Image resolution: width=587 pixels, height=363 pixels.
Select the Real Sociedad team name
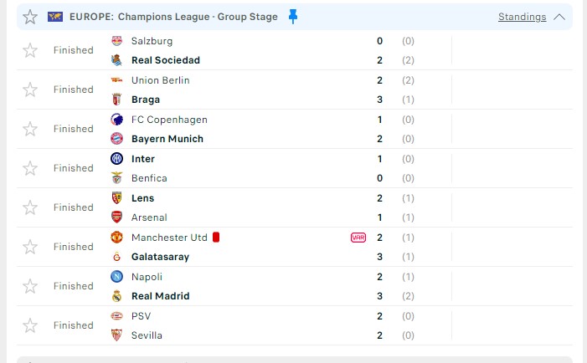click(166, 60)
